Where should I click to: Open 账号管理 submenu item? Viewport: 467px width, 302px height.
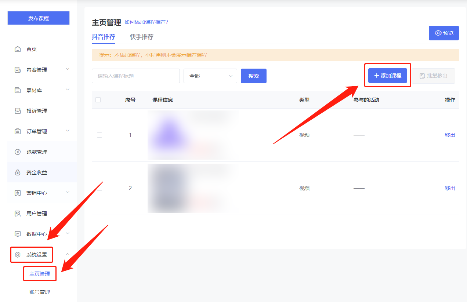[x=40, y=292]
